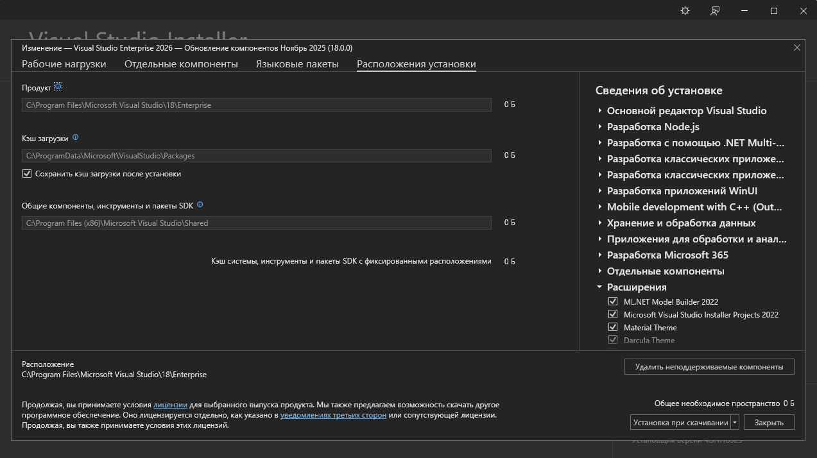817x458 pixels.
Task: Close the modification dialog with X icon
Action: click(797, 47)
